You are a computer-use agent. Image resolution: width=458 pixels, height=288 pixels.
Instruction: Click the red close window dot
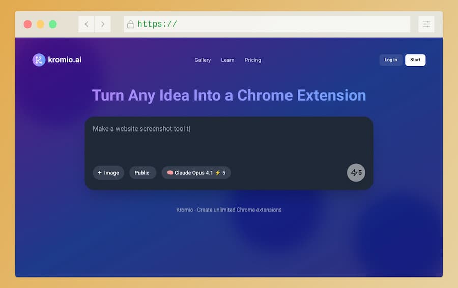[28, 24]
